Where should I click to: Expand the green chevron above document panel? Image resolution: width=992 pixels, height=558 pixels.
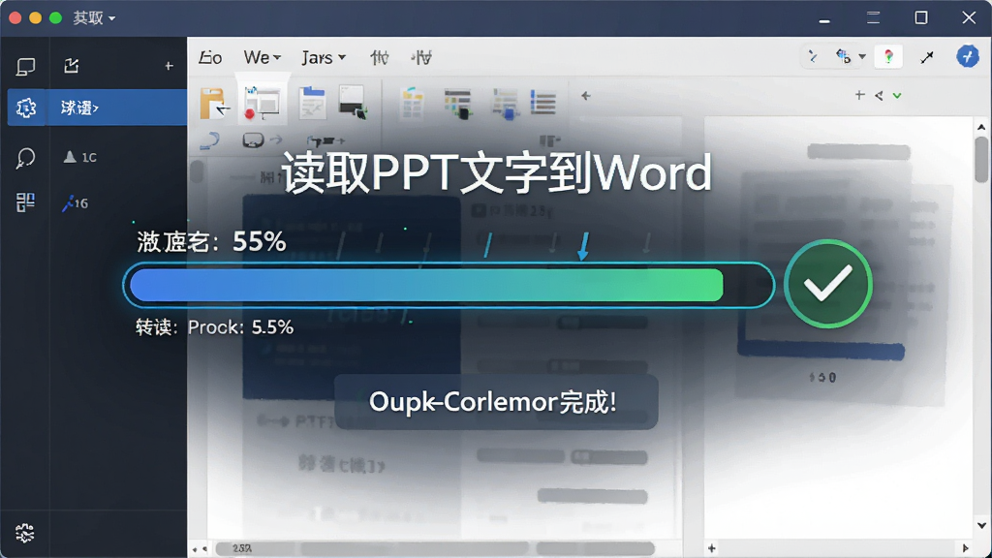[897, 96]
